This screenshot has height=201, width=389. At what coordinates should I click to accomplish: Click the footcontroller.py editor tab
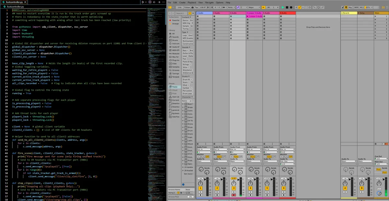tap(14, 2)
